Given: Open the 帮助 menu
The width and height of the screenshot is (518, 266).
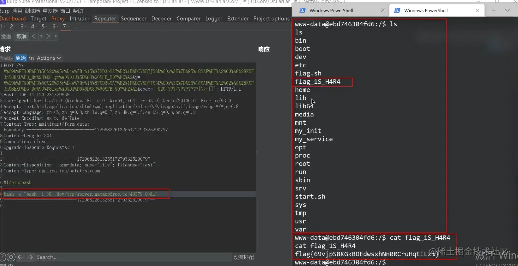Looking at the screenshot, I should coord(78,11).
